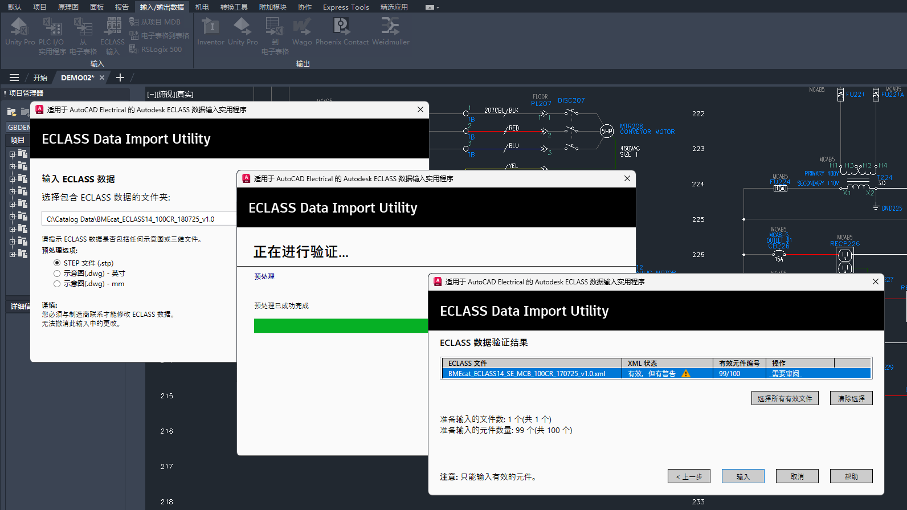Switch to the 开始 file tab
The image size is (907, 510).
pos(40,77)
